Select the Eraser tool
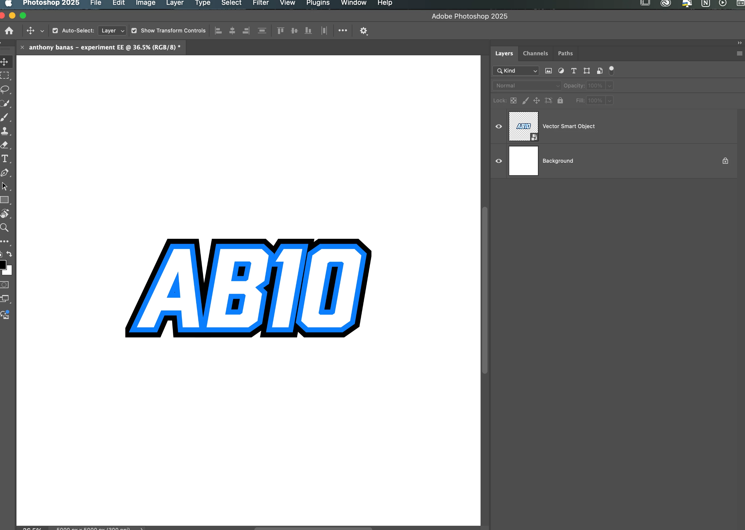 pos(5,145)
